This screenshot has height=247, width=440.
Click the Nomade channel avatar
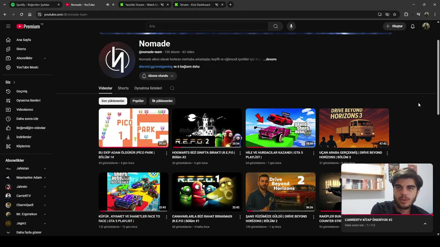117,60
